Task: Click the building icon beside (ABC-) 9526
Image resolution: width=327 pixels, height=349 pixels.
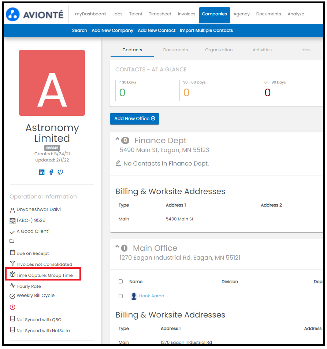Action: (12, 221)
